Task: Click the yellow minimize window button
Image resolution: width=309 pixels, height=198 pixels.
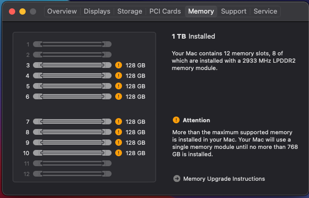Action: pyautogui.click(x=23, y=11)
